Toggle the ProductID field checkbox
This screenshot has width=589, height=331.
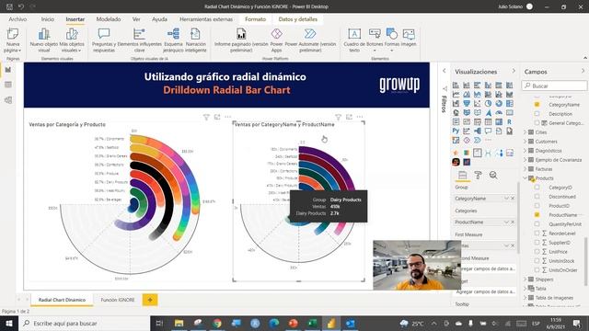coord(537,206)
